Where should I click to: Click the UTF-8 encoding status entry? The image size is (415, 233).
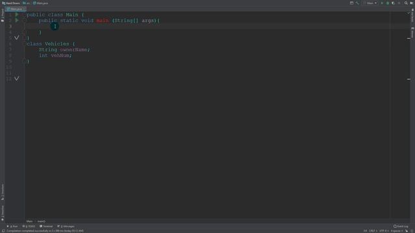384,231
